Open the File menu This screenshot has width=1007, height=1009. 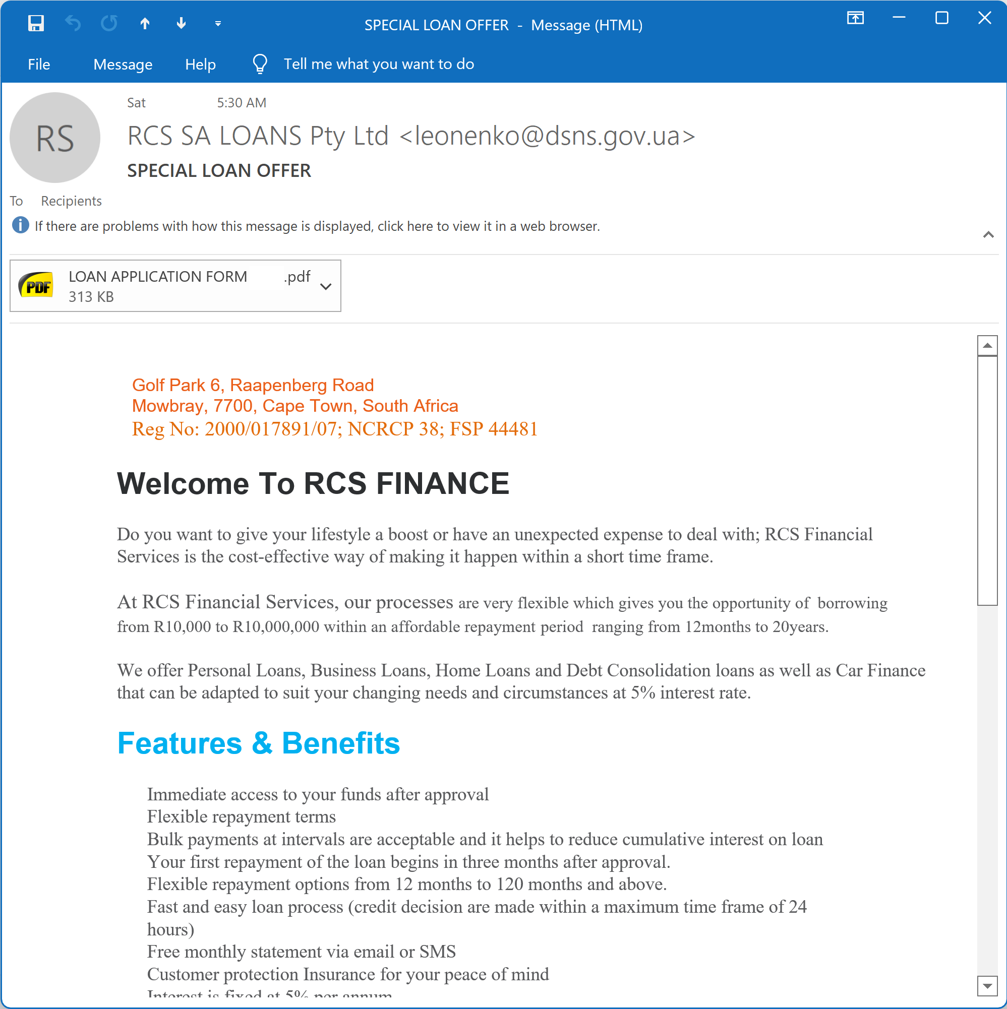pos(39,64)
